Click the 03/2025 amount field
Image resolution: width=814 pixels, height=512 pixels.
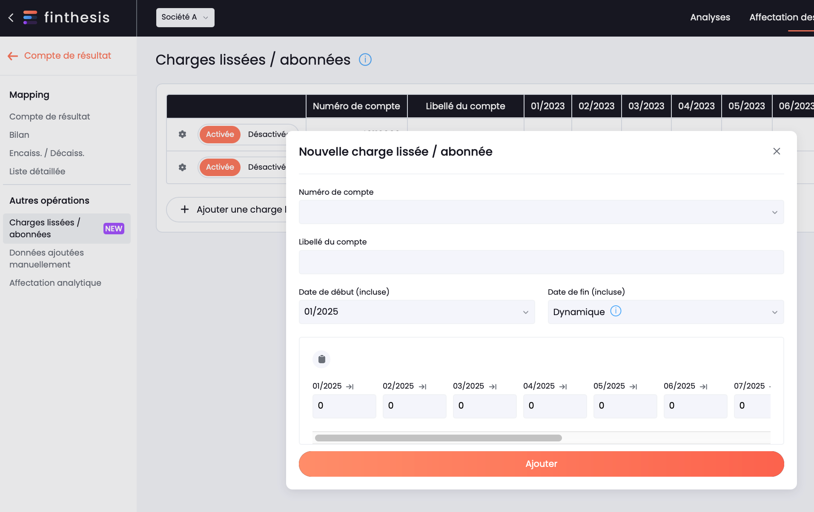[485, 406]
